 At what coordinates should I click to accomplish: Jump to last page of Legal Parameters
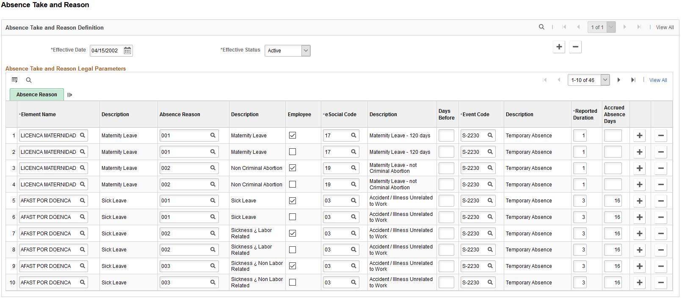633,80
